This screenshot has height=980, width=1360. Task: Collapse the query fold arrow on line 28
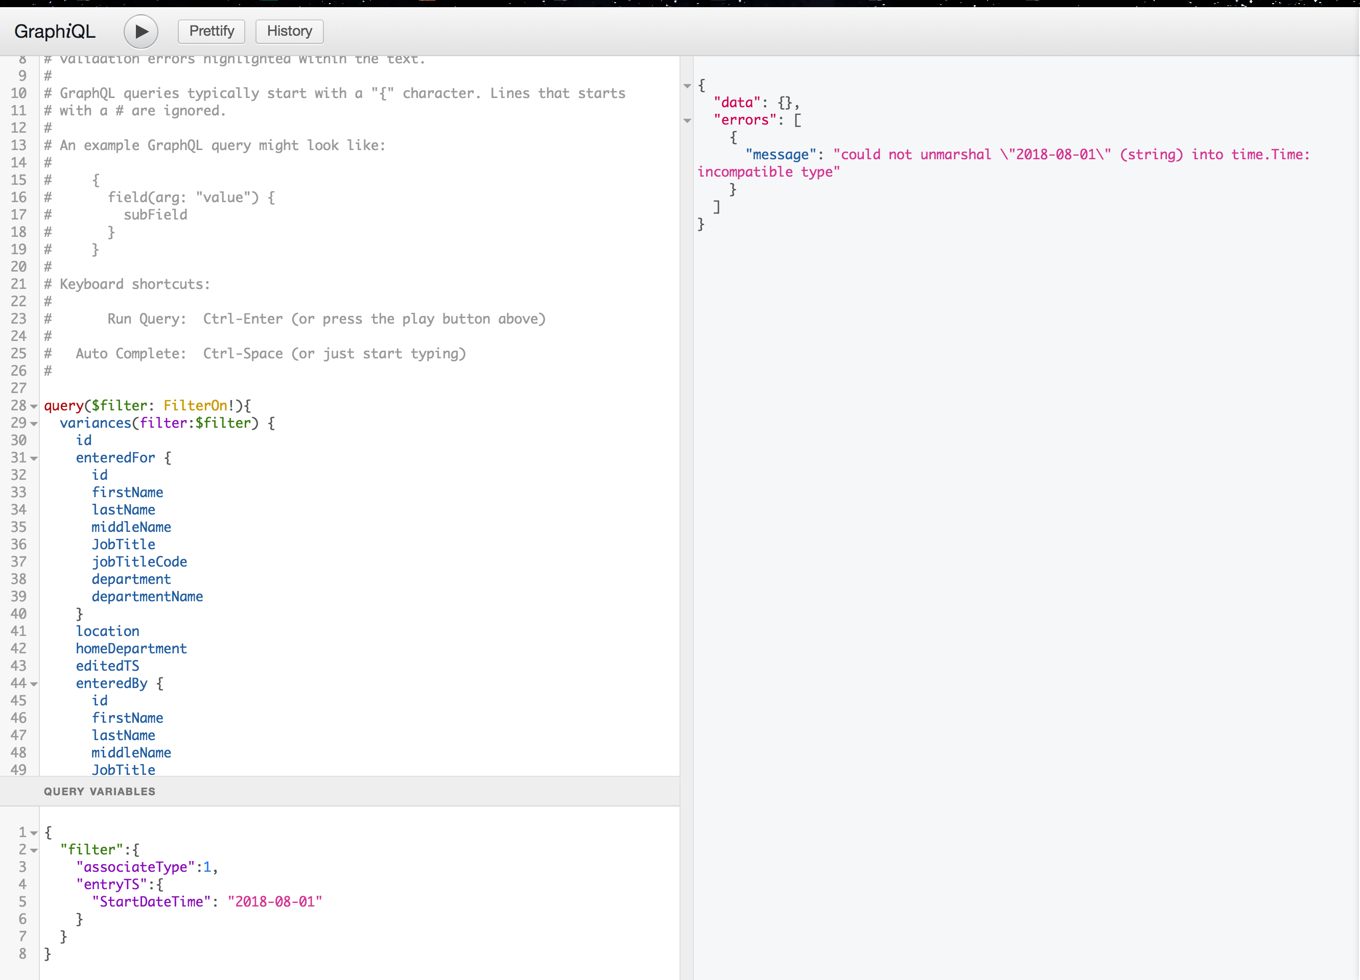click(34, 407)
